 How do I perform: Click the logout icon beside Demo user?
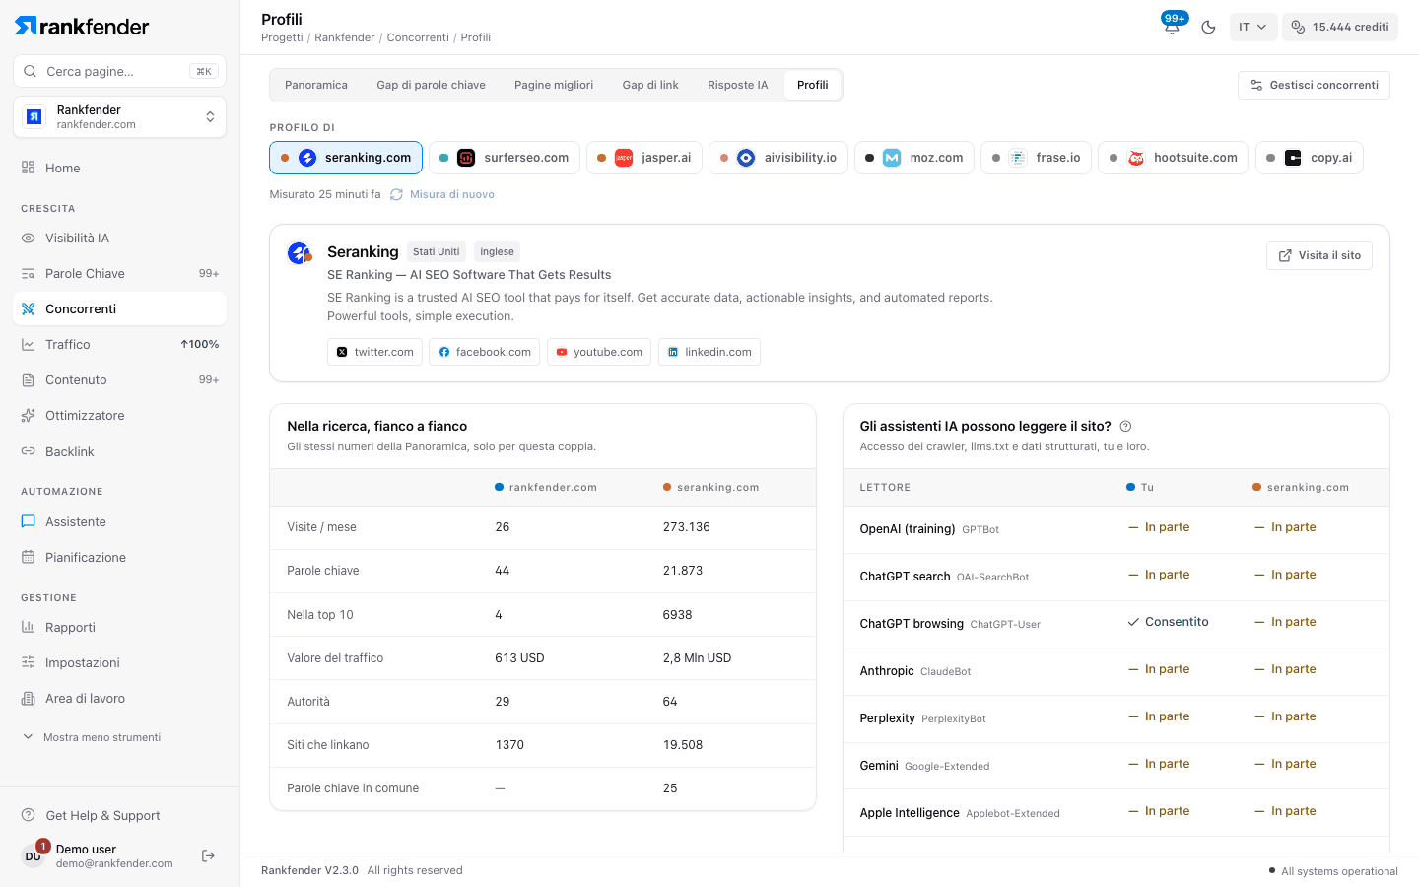pos(208,855)
